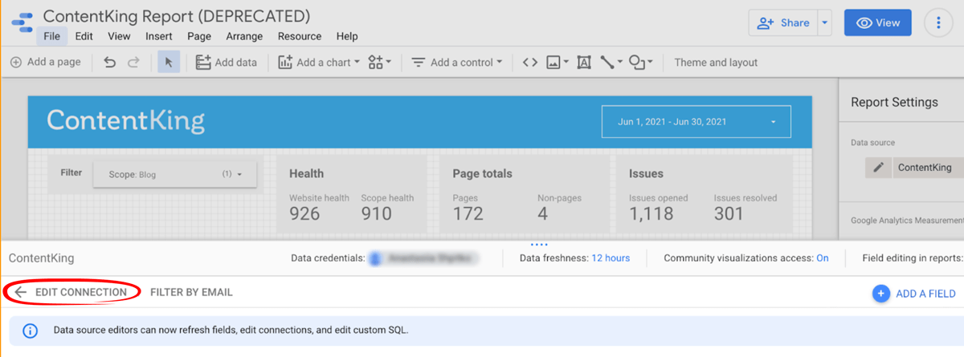Click the Health heading in the report
Screen dimensions: 964x357
click(307, 173)
